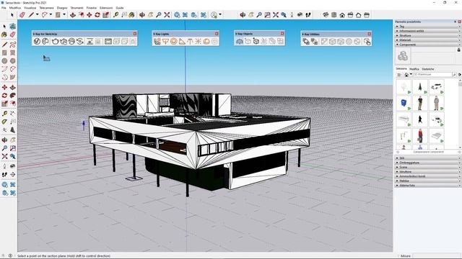Add a V-Ray dome light
This screenshot has height=259, width=462.
pyautogui.click(x=206, y=42)
